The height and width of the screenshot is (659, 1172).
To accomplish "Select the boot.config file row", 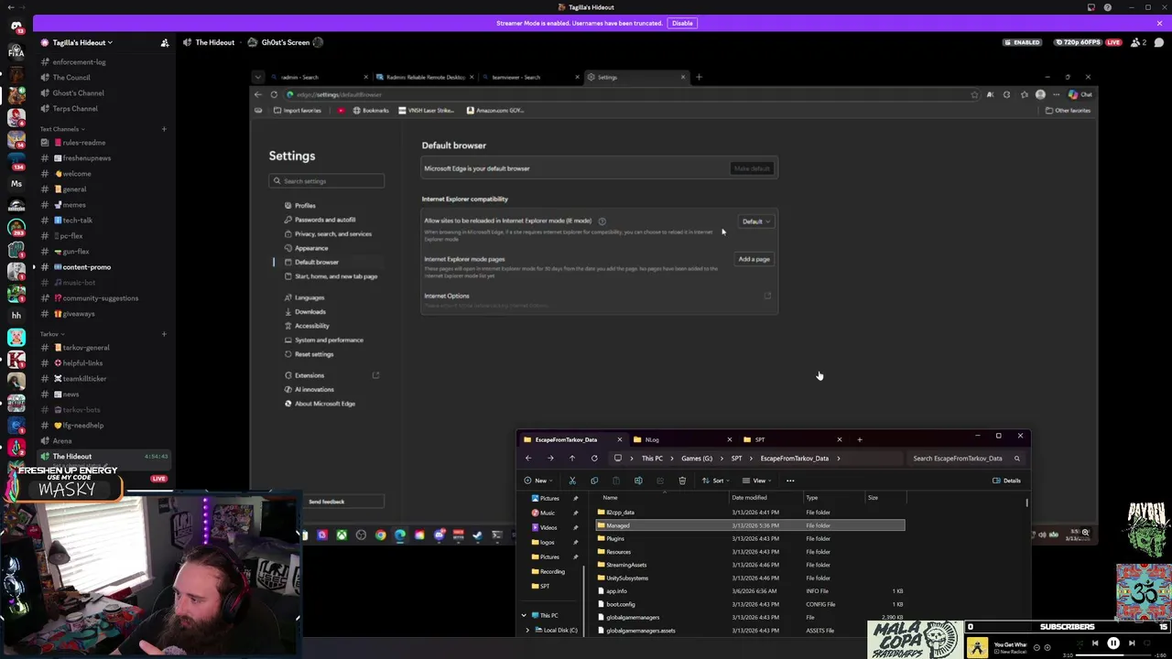I will 750,604.
